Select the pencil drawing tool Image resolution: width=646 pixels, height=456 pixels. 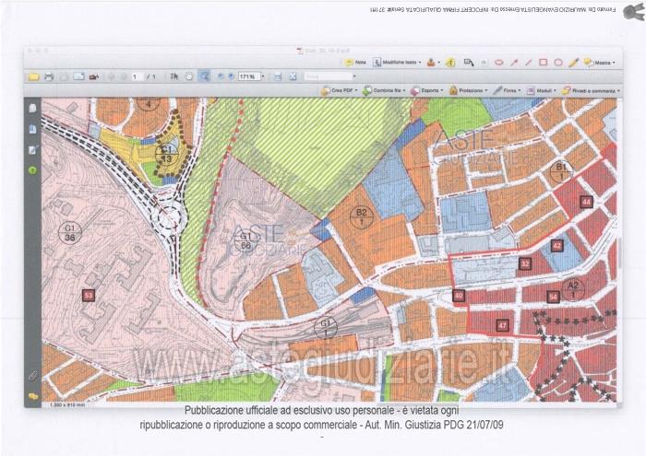tap(572, 63)
